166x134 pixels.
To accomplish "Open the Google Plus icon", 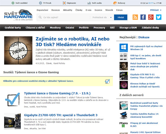I will [151, 17].
